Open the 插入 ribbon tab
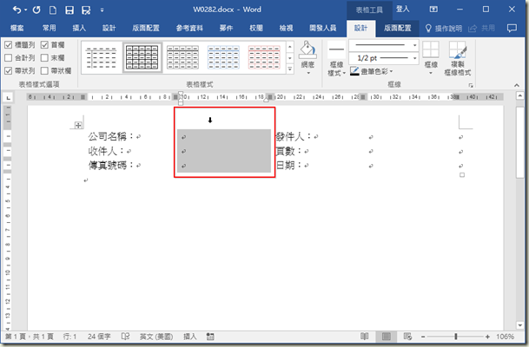 [79, 28]
